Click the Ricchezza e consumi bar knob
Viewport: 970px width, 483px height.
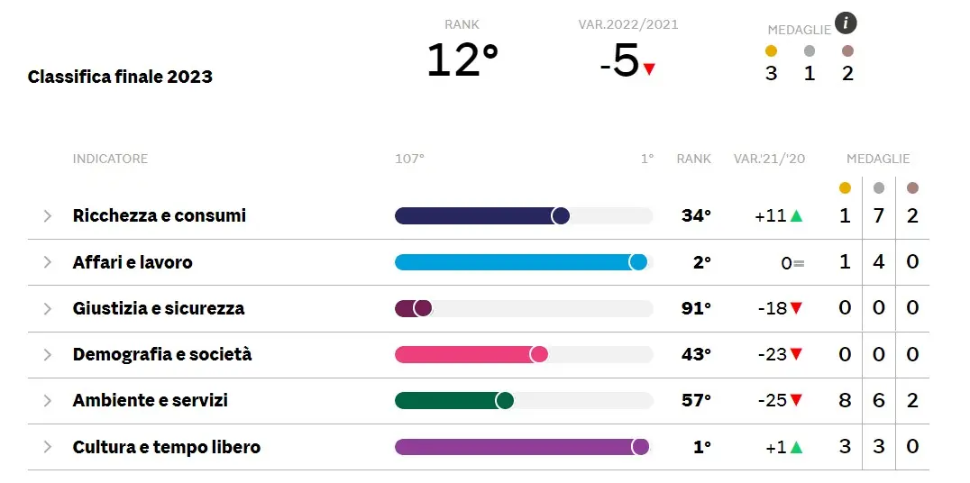561,216
